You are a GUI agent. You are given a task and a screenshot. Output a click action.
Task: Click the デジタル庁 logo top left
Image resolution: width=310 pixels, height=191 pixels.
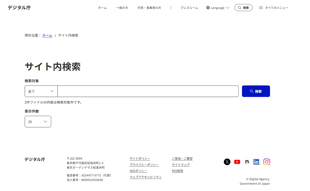coord(19,7)
